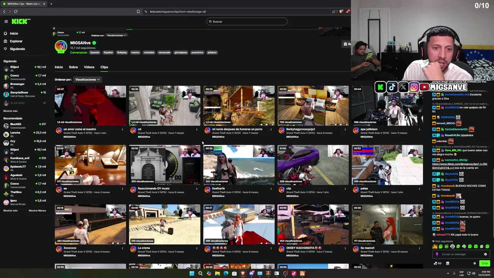Image resolution: width=494 pixels, height=278 pixels.
Task: Play the 'un amor como el nuestro' clip thumbnail
Action: (90, 106)
